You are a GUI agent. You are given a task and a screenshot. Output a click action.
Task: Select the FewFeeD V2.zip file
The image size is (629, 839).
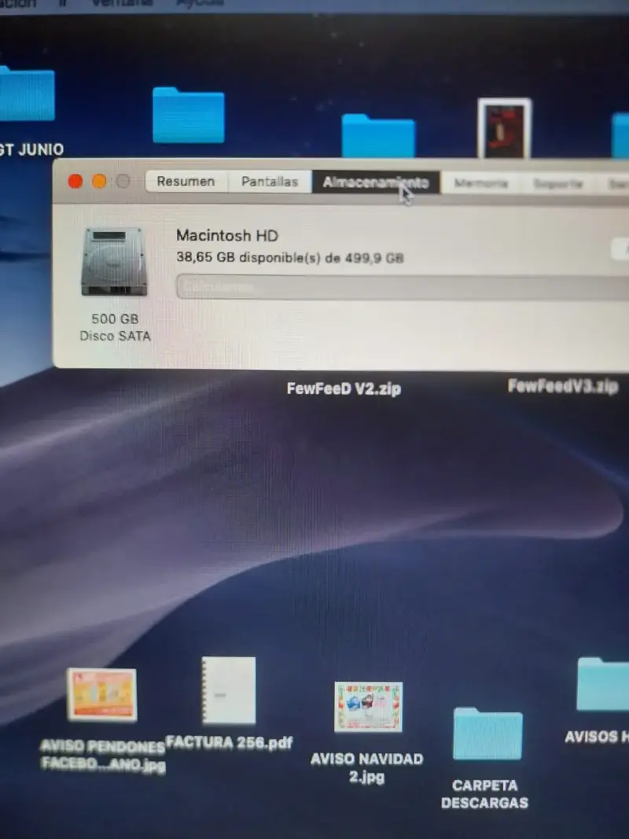click(x=344, y=388)
